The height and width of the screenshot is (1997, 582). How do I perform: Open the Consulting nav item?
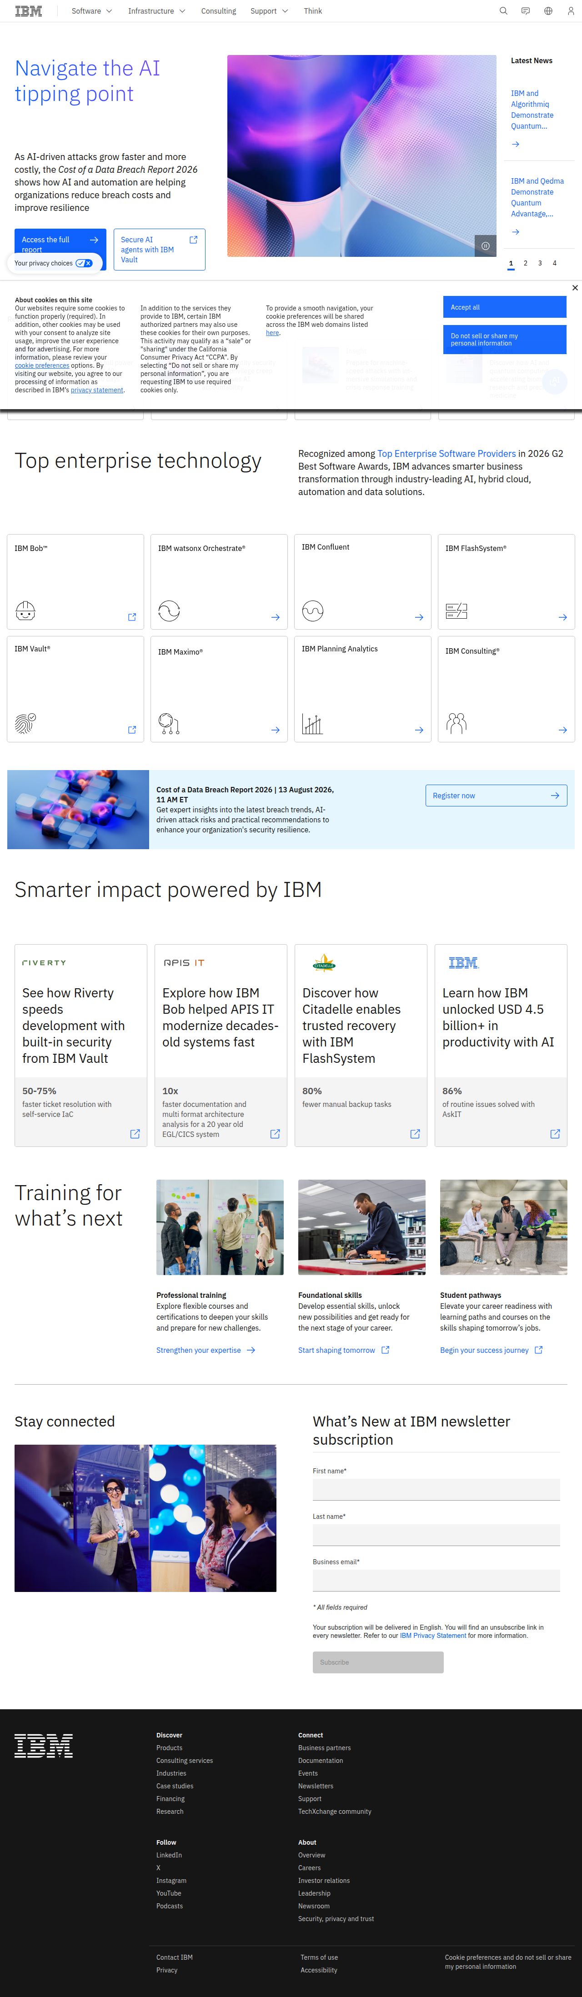pos(219,11)
